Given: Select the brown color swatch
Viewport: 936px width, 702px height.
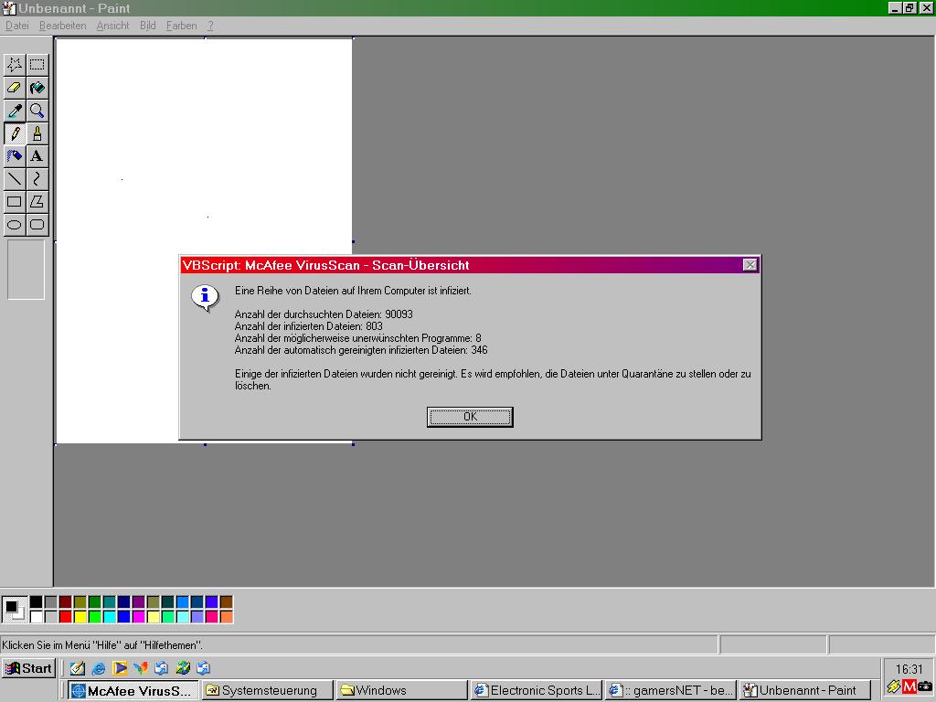Looking at the screenshot, I should tap(227, 601).
